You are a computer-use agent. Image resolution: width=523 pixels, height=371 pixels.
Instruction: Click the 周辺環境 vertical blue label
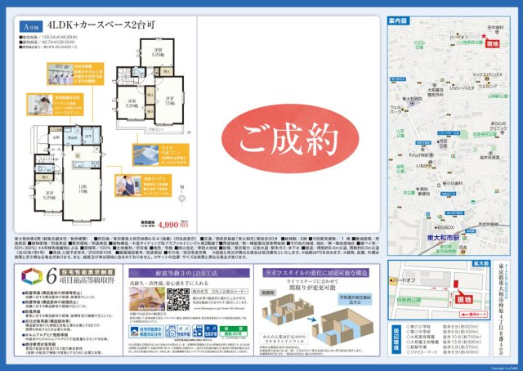pyautogui.click(x=396, y=338)
